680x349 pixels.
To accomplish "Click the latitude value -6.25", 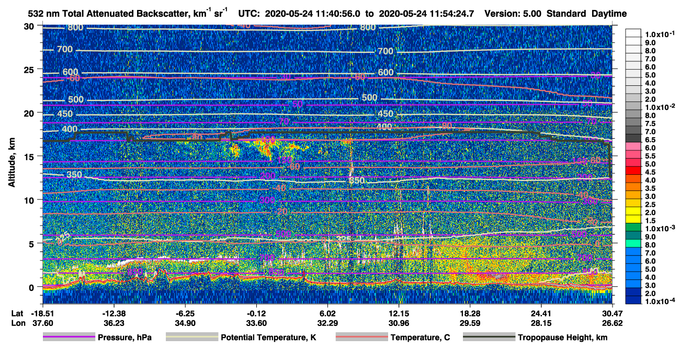I will (185, 313).
